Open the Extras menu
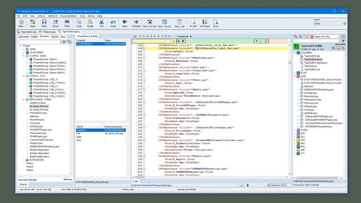This screenshot has width=361, height=203. (x=91, y=16)
